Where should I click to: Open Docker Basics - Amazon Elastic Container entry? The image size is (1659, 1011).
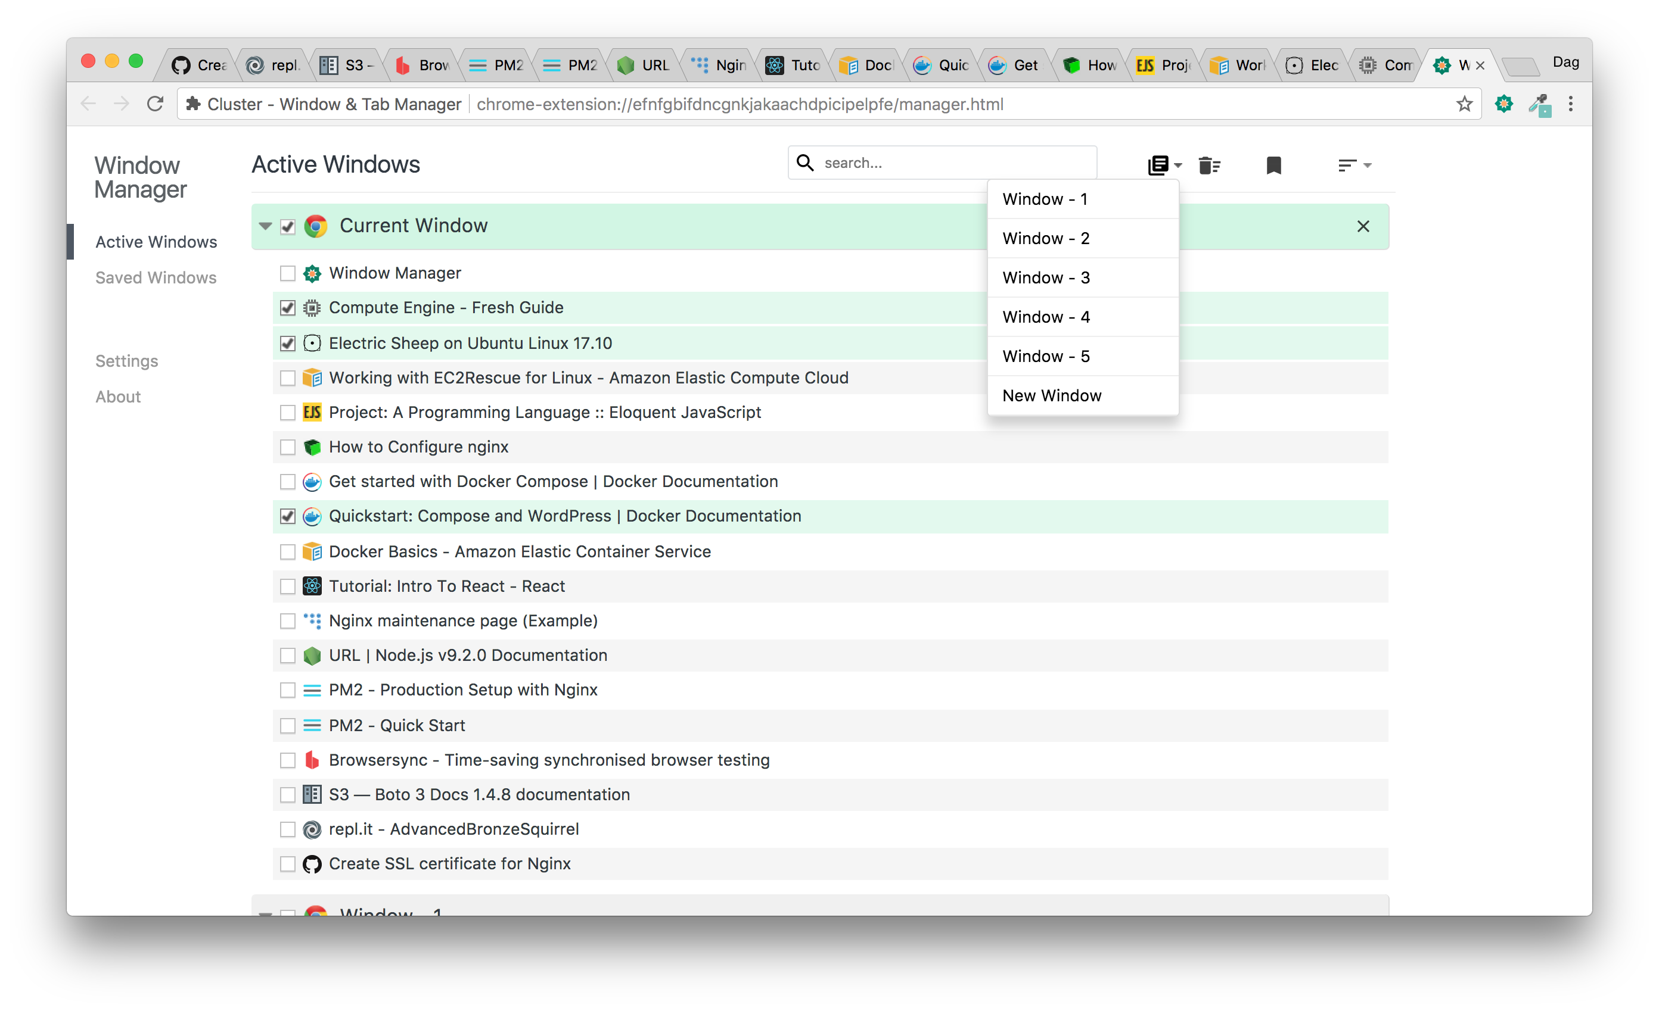coord(520,551)
